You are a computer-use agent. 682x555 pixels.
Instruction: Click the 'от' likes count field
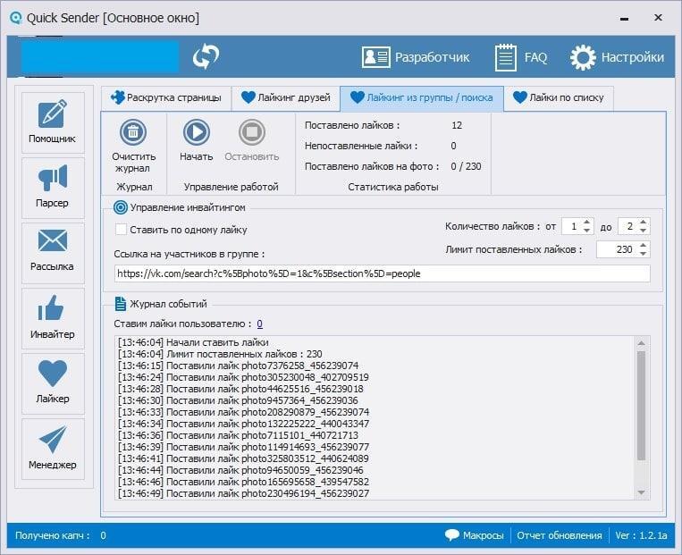pyautogui.click(x=572, y=226)
